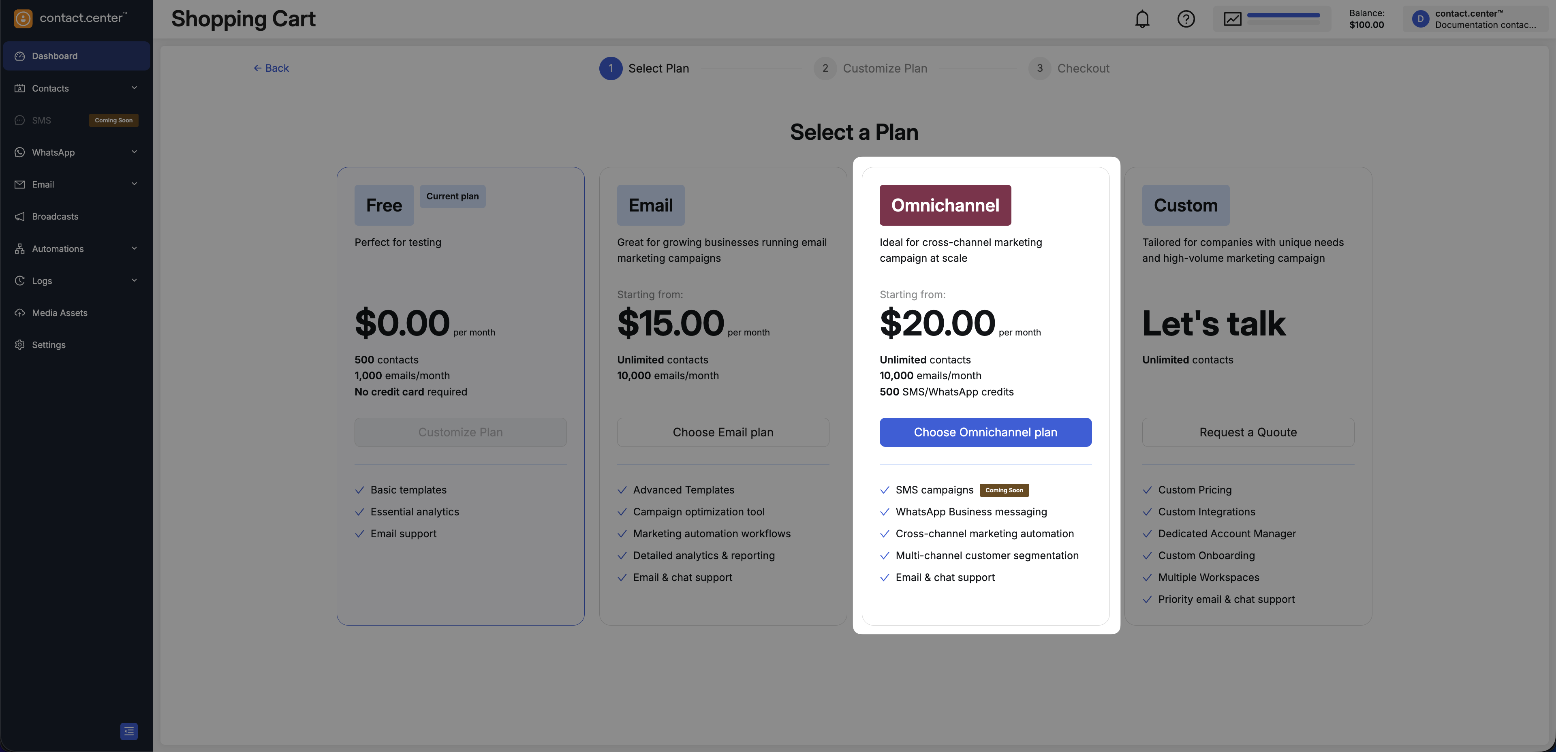Expand the Logs submenu chevron

click(134, 280)
